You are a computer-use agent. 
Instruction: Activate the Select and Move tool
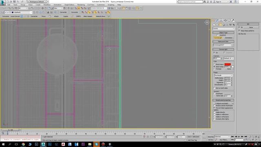pos(42,8)
